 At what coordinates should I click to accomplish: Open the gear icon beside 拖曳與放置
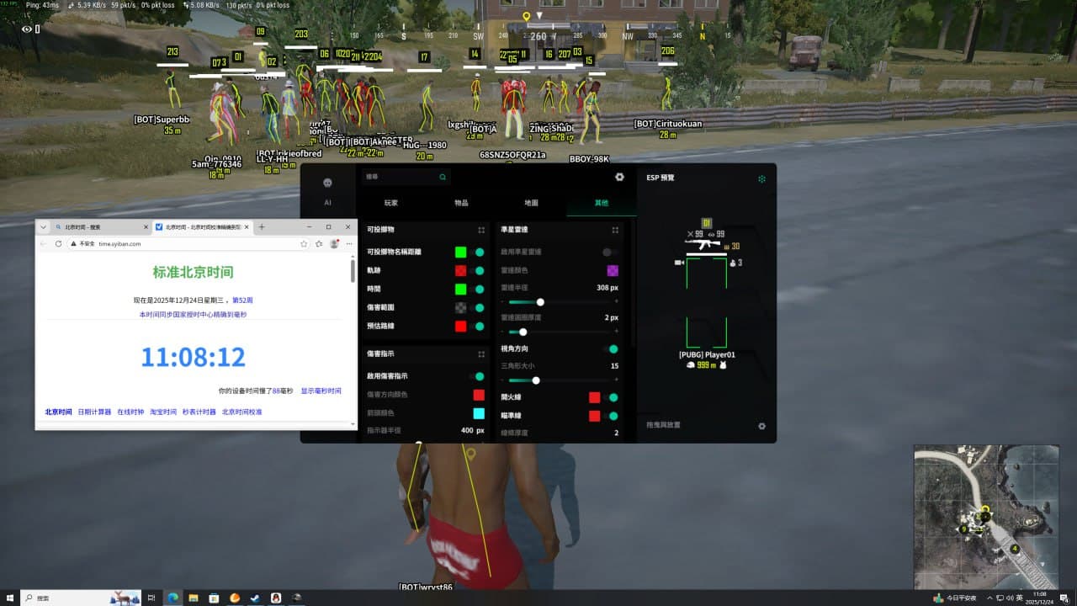click(761, 426)
